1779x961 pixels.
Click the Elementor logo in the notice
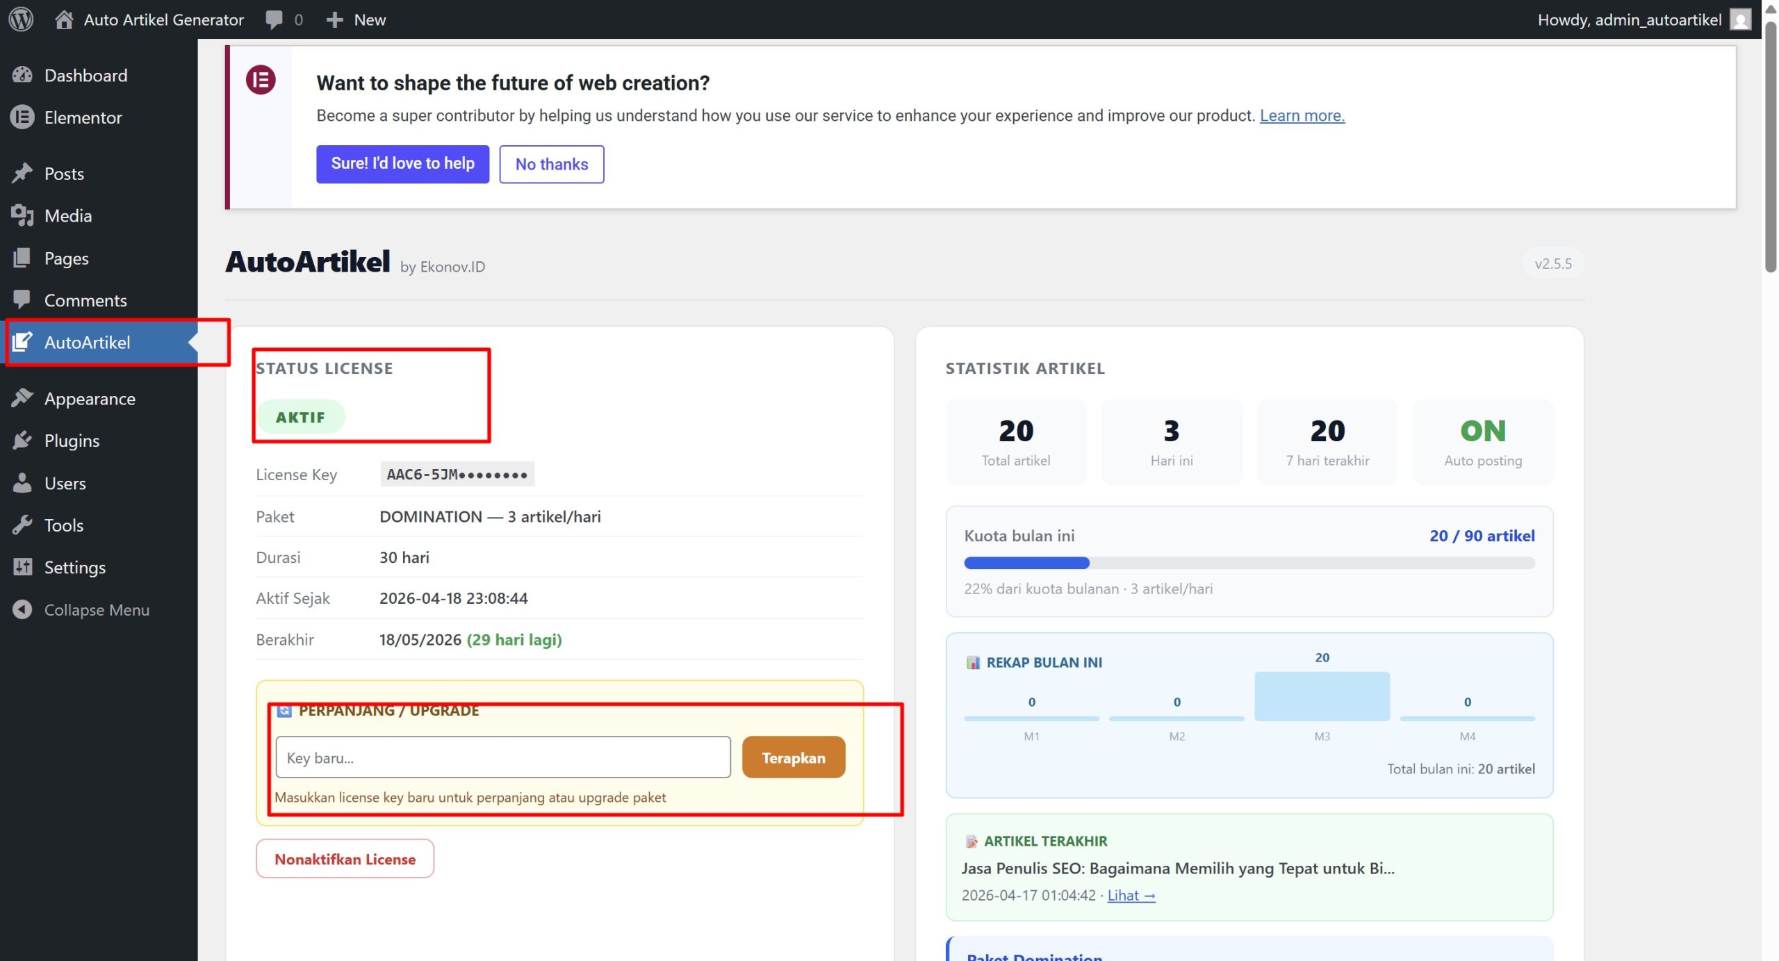[261, 81]
